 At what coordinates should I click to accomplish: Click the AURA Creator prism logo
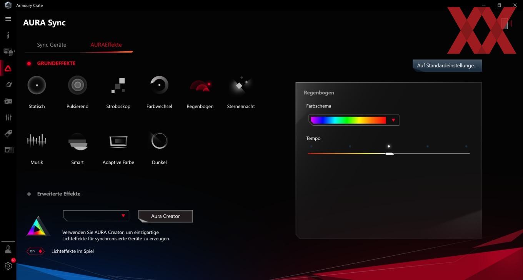(38, 226)
